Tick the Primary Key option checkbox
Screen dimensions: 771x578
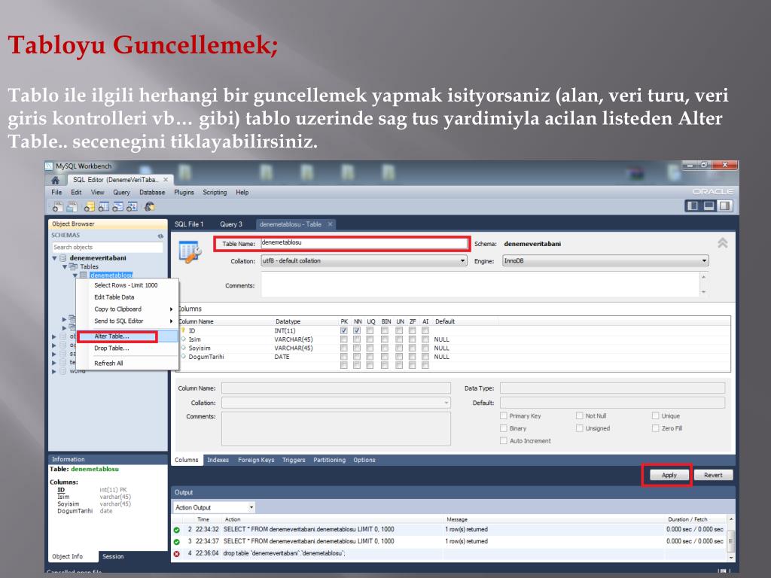point(504,415)
